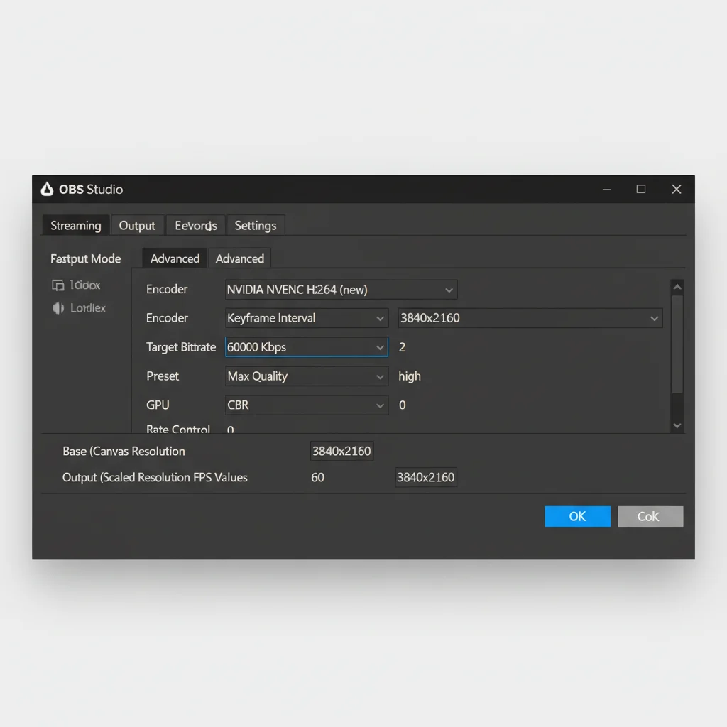Click the Output Scaled Resolution 3840x2160 field
The width and height of the screenshot is (727, 727).
pyautogui.click(x=426, y=477)
